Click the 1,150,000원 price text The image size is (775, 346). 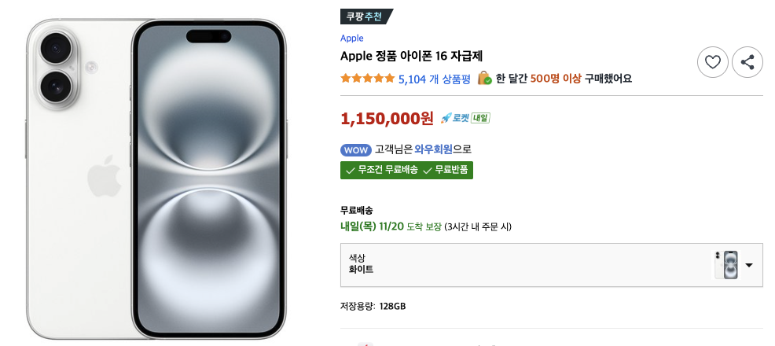tap(387, 119)
